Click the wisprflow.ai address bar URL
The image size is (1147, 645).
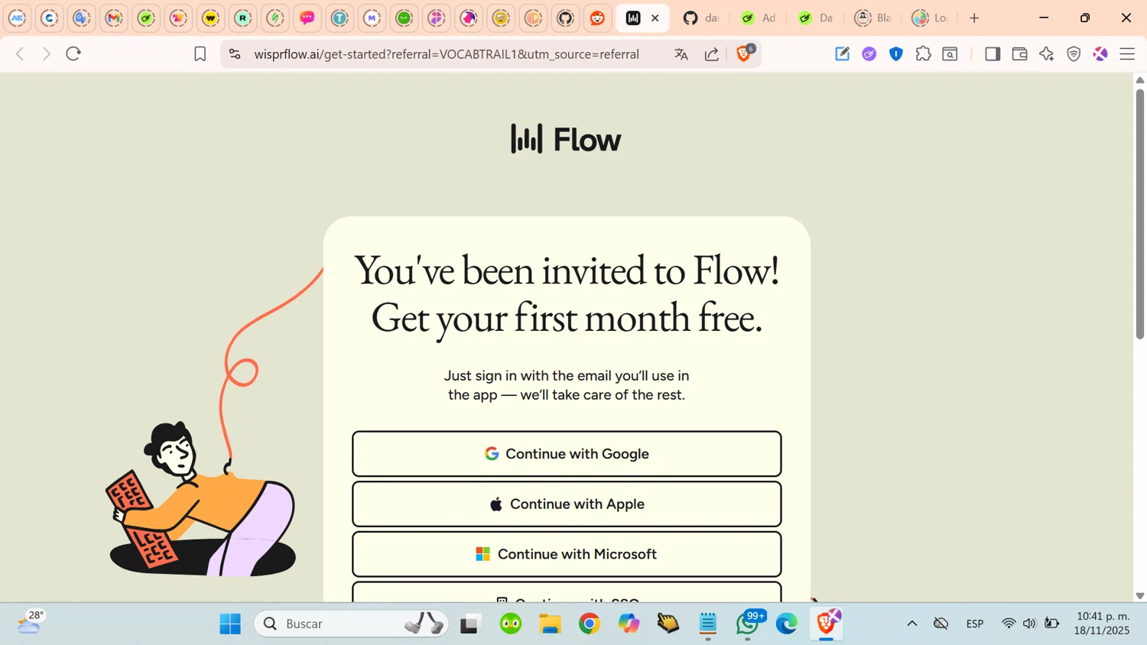[x=447, y=54]
